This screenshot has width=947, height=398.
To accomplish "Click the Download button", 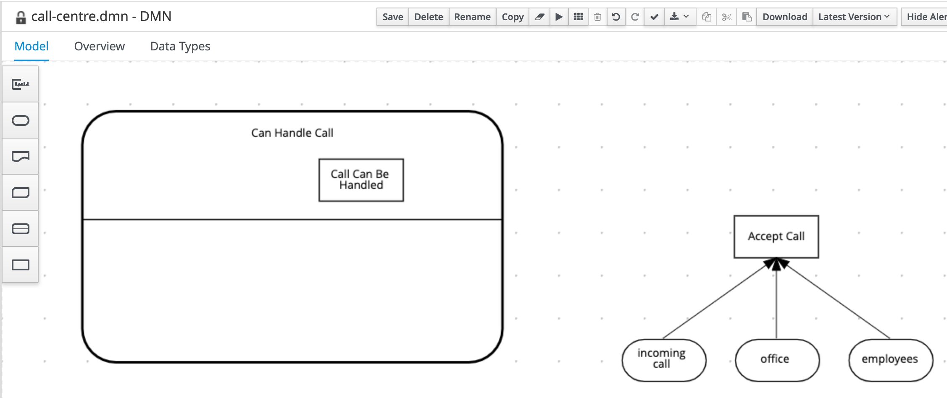I will 785,17.
